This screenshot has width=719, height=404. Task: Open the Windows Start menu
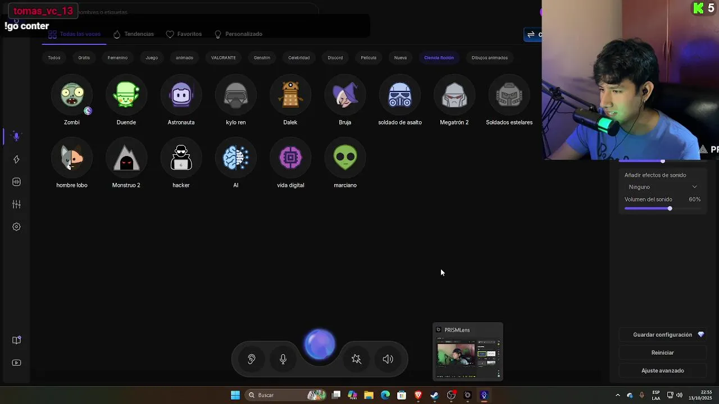235,395
